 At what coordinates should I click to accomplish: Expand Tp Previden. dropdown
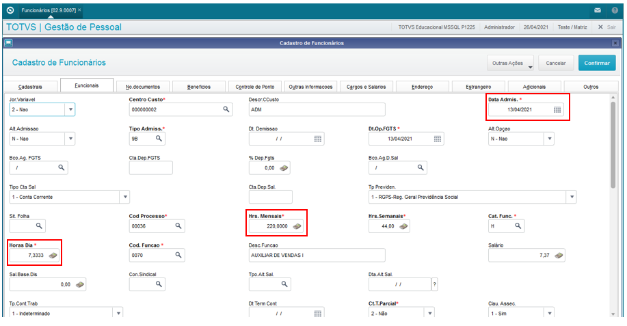[x=572, y=197]
